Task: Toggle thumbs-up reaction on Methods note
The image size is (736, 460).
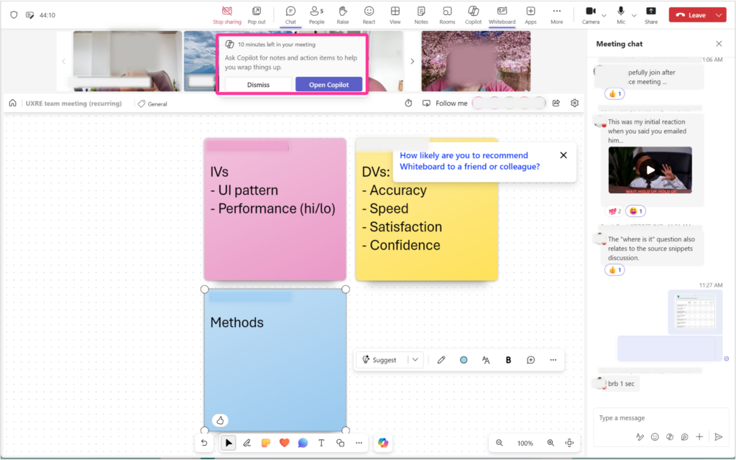Action: [x=221, y=420]
